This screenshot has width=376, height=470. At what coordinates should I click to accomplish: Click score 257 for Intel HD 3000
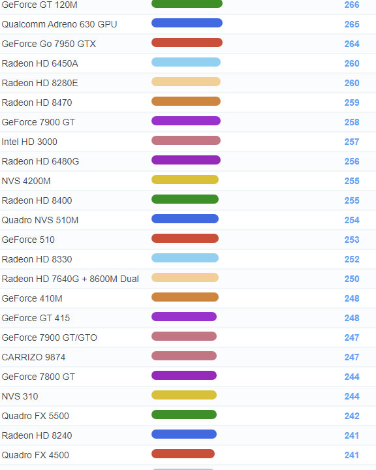(x=352, y=142)
